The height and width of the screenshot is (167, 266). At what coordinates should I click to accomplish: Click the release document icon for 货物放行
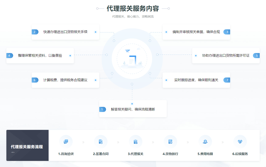tap(170, 142)
